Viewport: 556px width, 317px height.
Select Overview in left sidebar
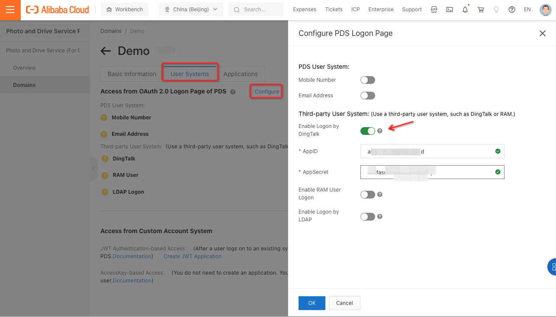pyautogui.click(x=24, y=68)
